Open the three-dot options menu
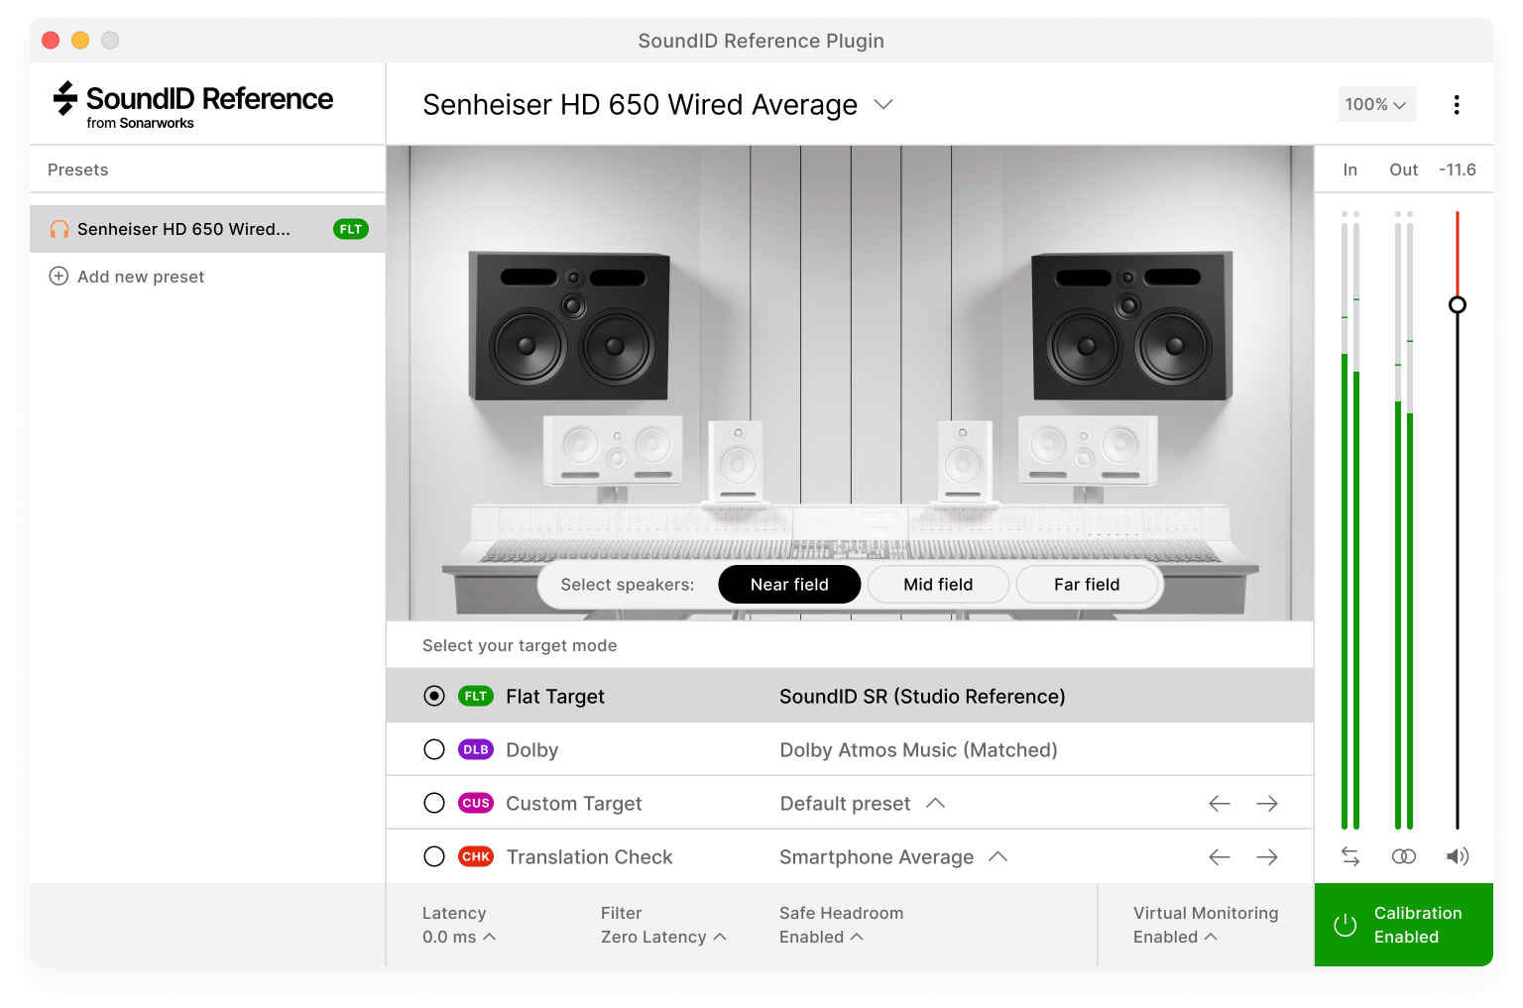 point(1456,105)
